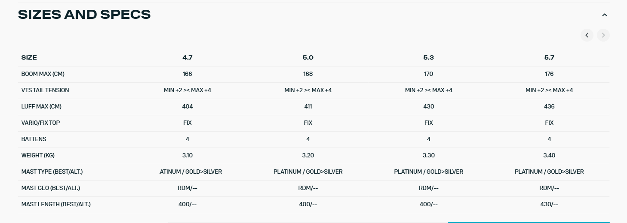Select the 4.7 size column header
This screenshot has width=627, height=223.
[x=187, y=57]
